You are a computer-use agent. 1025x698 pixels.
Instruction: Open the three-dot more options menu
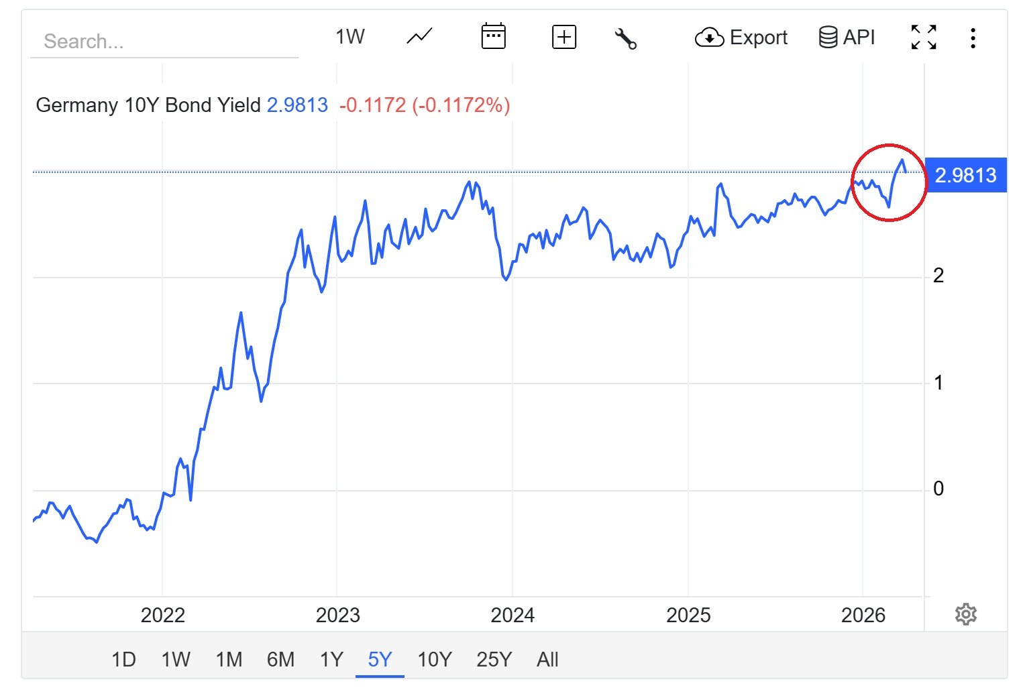(x=973, y=38)
